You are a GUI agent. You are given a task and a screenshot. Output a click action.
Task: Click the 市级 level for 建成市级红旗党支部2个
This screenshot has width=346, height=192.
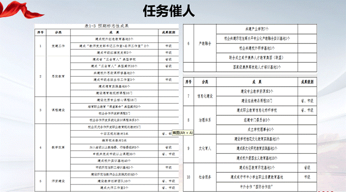click(x=168, y=53)
